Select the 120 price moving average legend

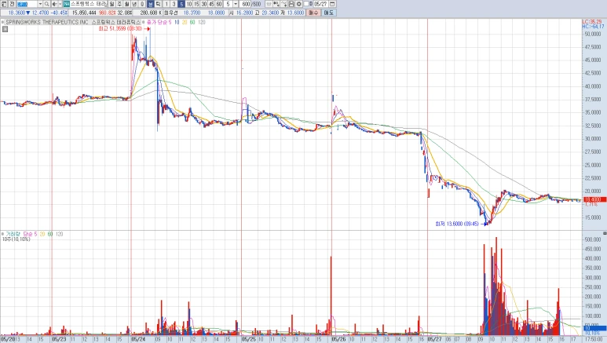click(x=202, y=23)
